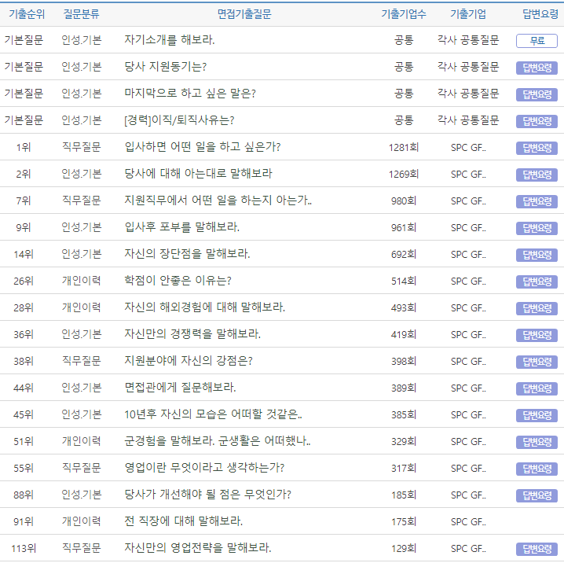Click the 무료 button for 자기소개를 해보라
This screenshot has width=564, height=563.
tap(537, 41)
